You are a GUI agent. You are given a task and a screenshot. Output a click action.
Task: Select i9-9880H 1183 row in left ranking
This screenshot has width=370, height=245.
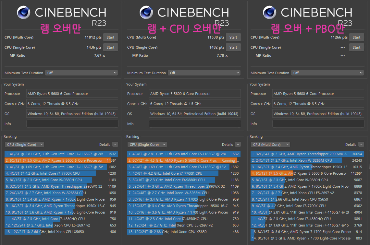click(61, 180)
